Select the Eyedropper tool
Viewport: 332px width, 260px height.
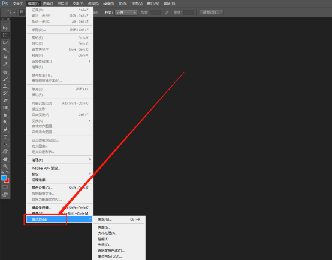point(5,64)
